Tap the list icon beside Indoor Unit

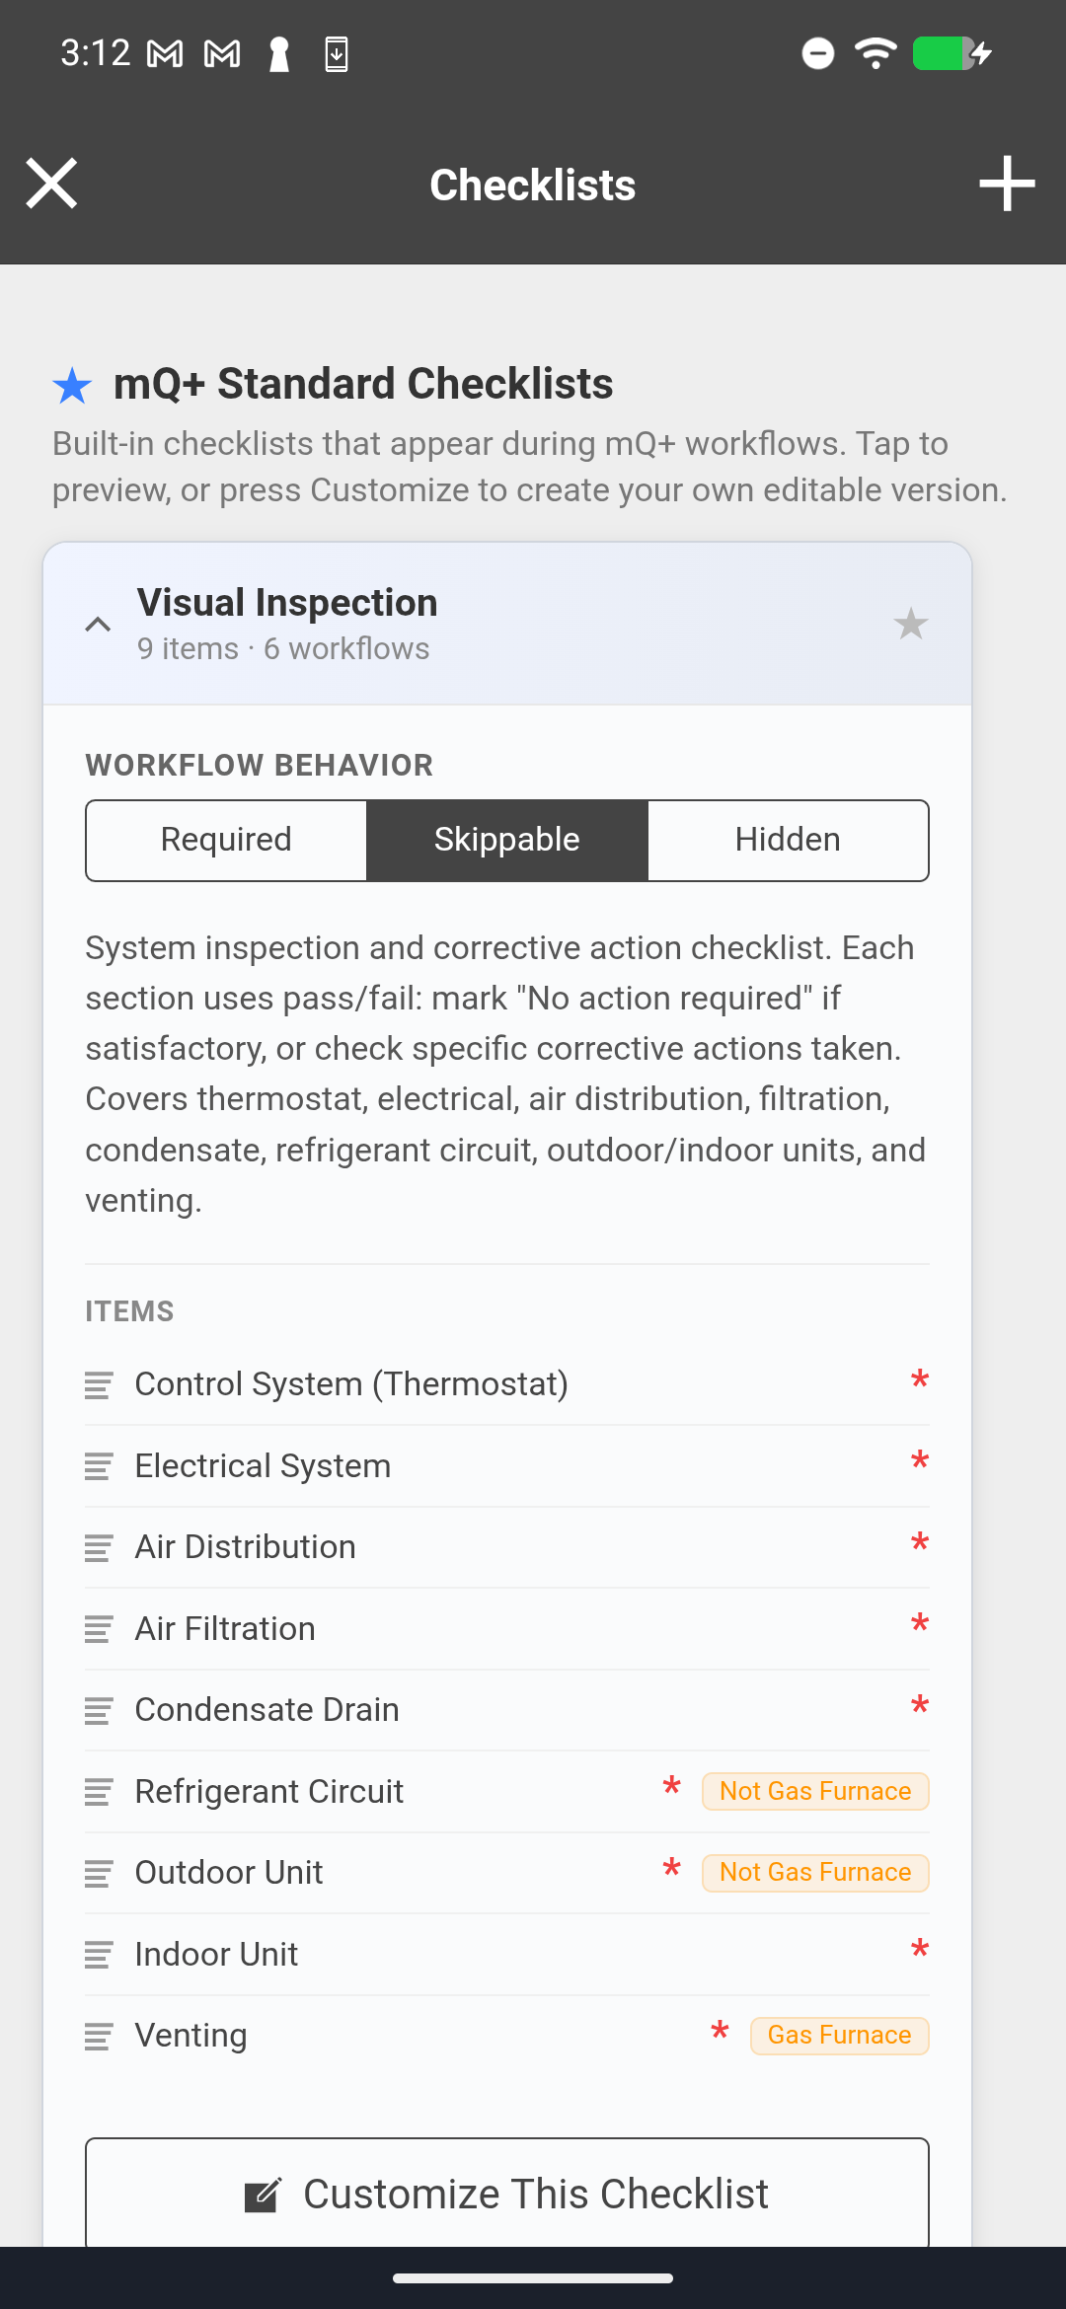pos(99,1955)
